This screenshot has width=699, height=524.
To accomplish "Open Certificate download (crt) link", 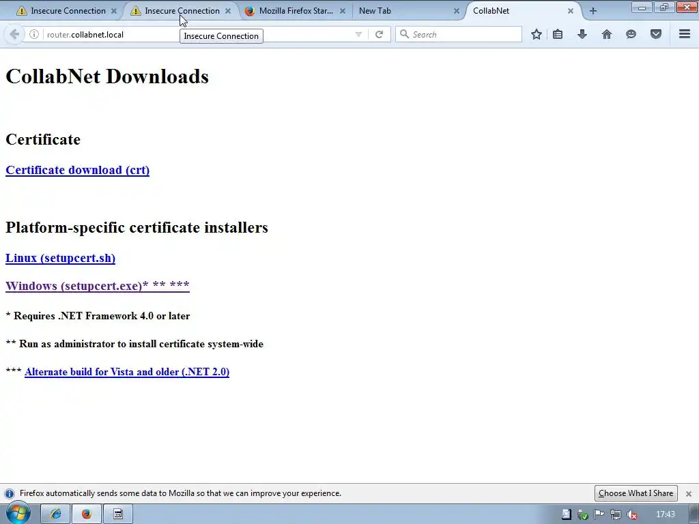I will point(78,170).
